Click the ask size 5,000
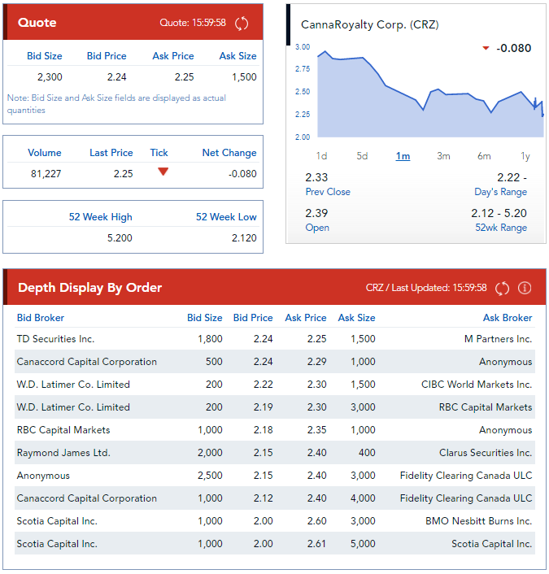This screenshot has height=574, width=549. (x=363, y=544)
